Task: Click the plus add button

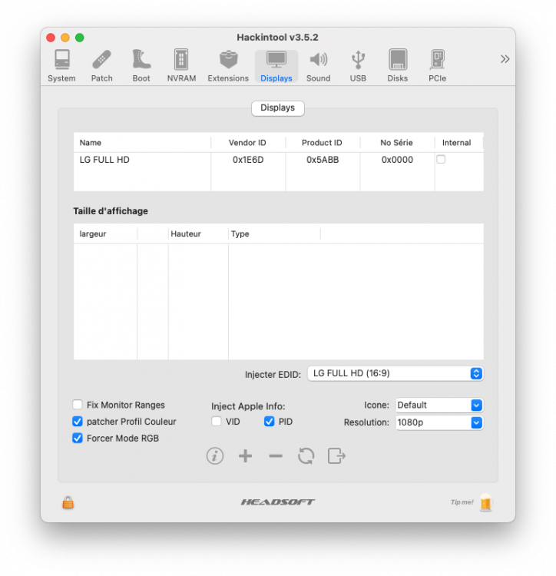Action: pyautogui.click(x=245, y=456)
